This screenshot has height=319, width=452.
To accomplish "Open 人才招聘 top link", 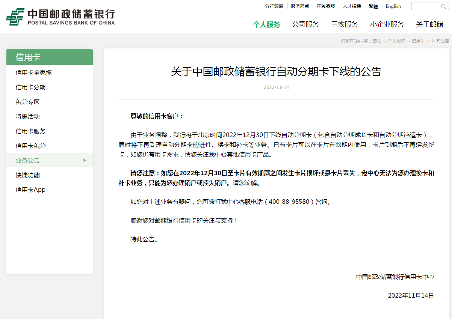I will coord(352,6).
